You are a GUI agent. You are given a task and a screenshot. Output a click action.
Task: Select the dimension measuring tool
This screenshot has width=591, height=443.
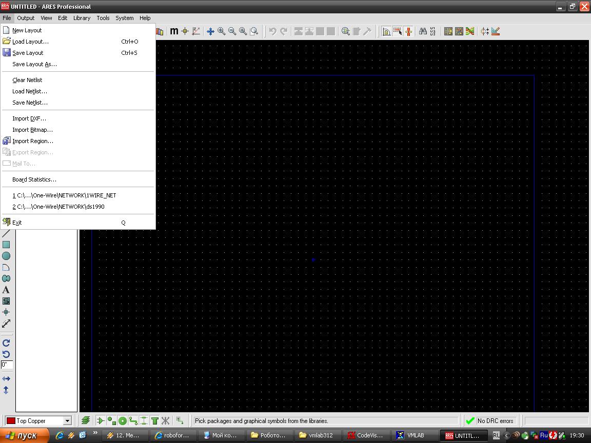click(x=6, y=324)
